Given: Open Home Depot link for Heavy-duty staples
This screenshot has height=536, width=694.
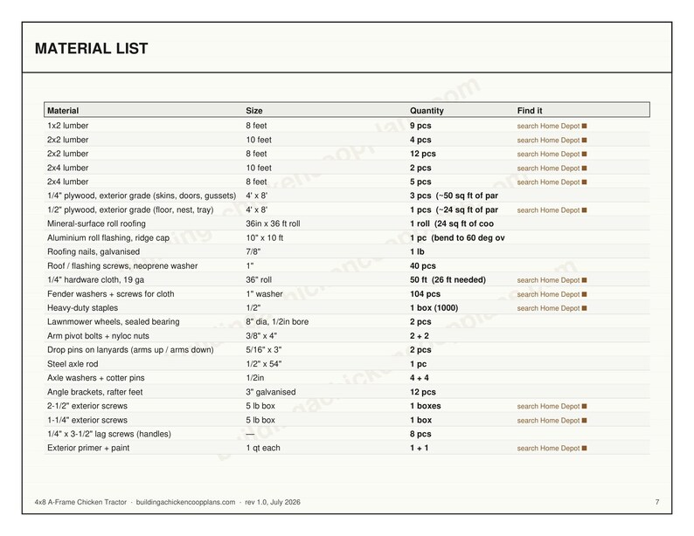Looking at the screenshot, I should [548, 308].
